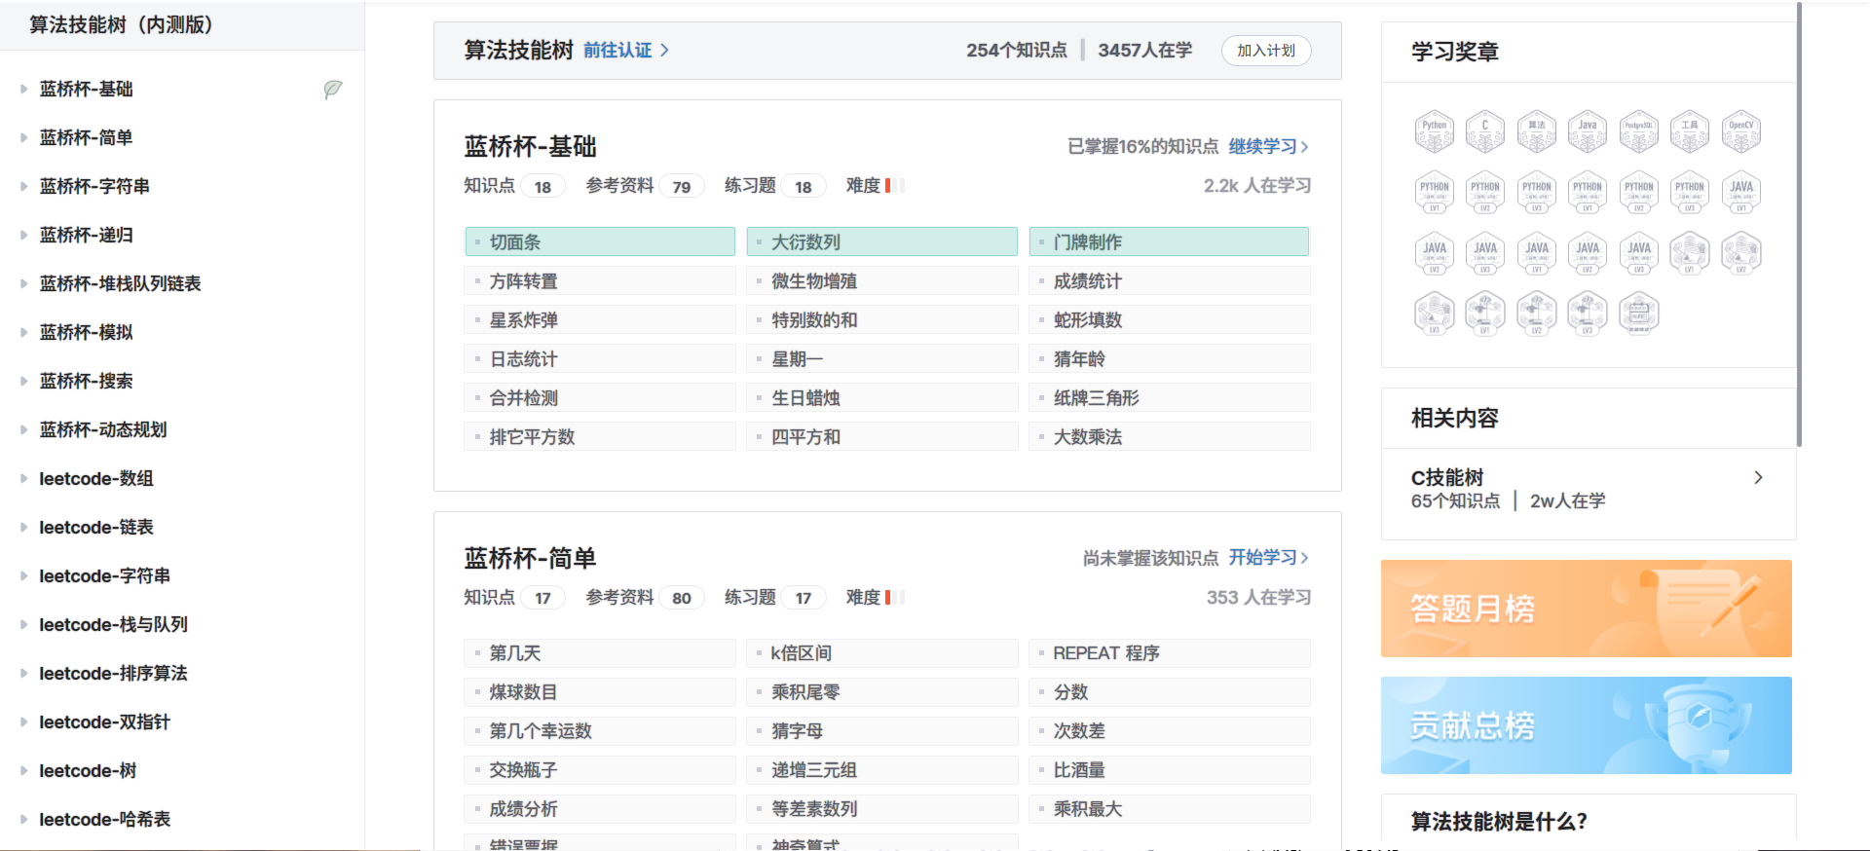
Task: Open the 蓝桥杯-基础 section title
Action: (530, 146)
